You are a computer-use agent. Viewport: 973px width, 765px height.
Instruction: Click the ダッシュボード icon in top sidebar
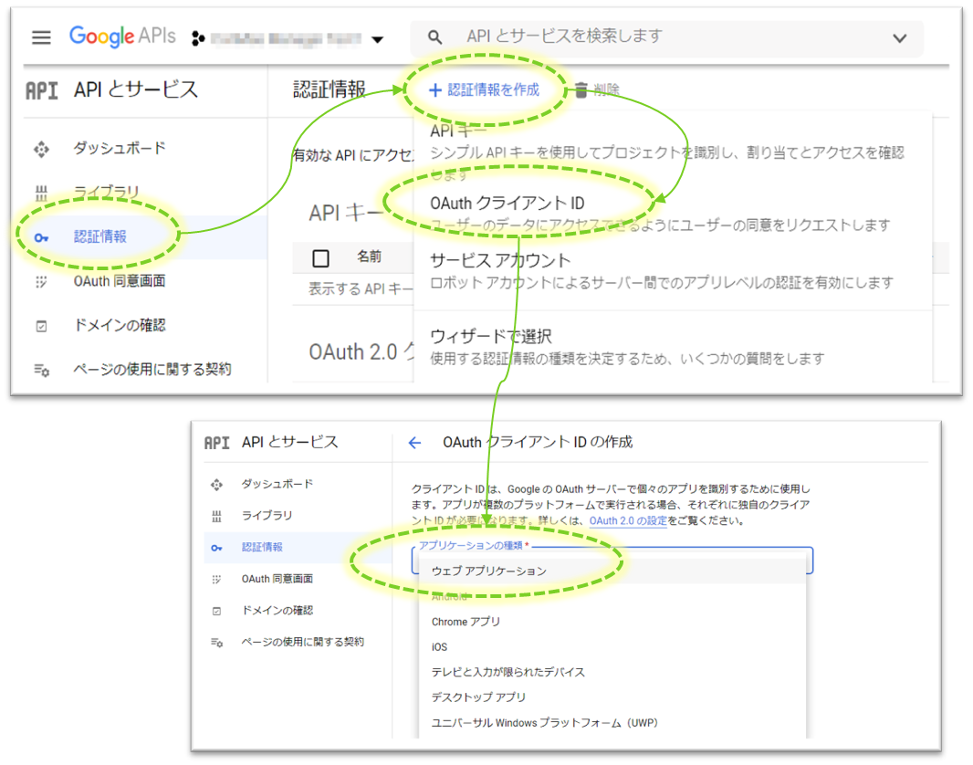41,149
